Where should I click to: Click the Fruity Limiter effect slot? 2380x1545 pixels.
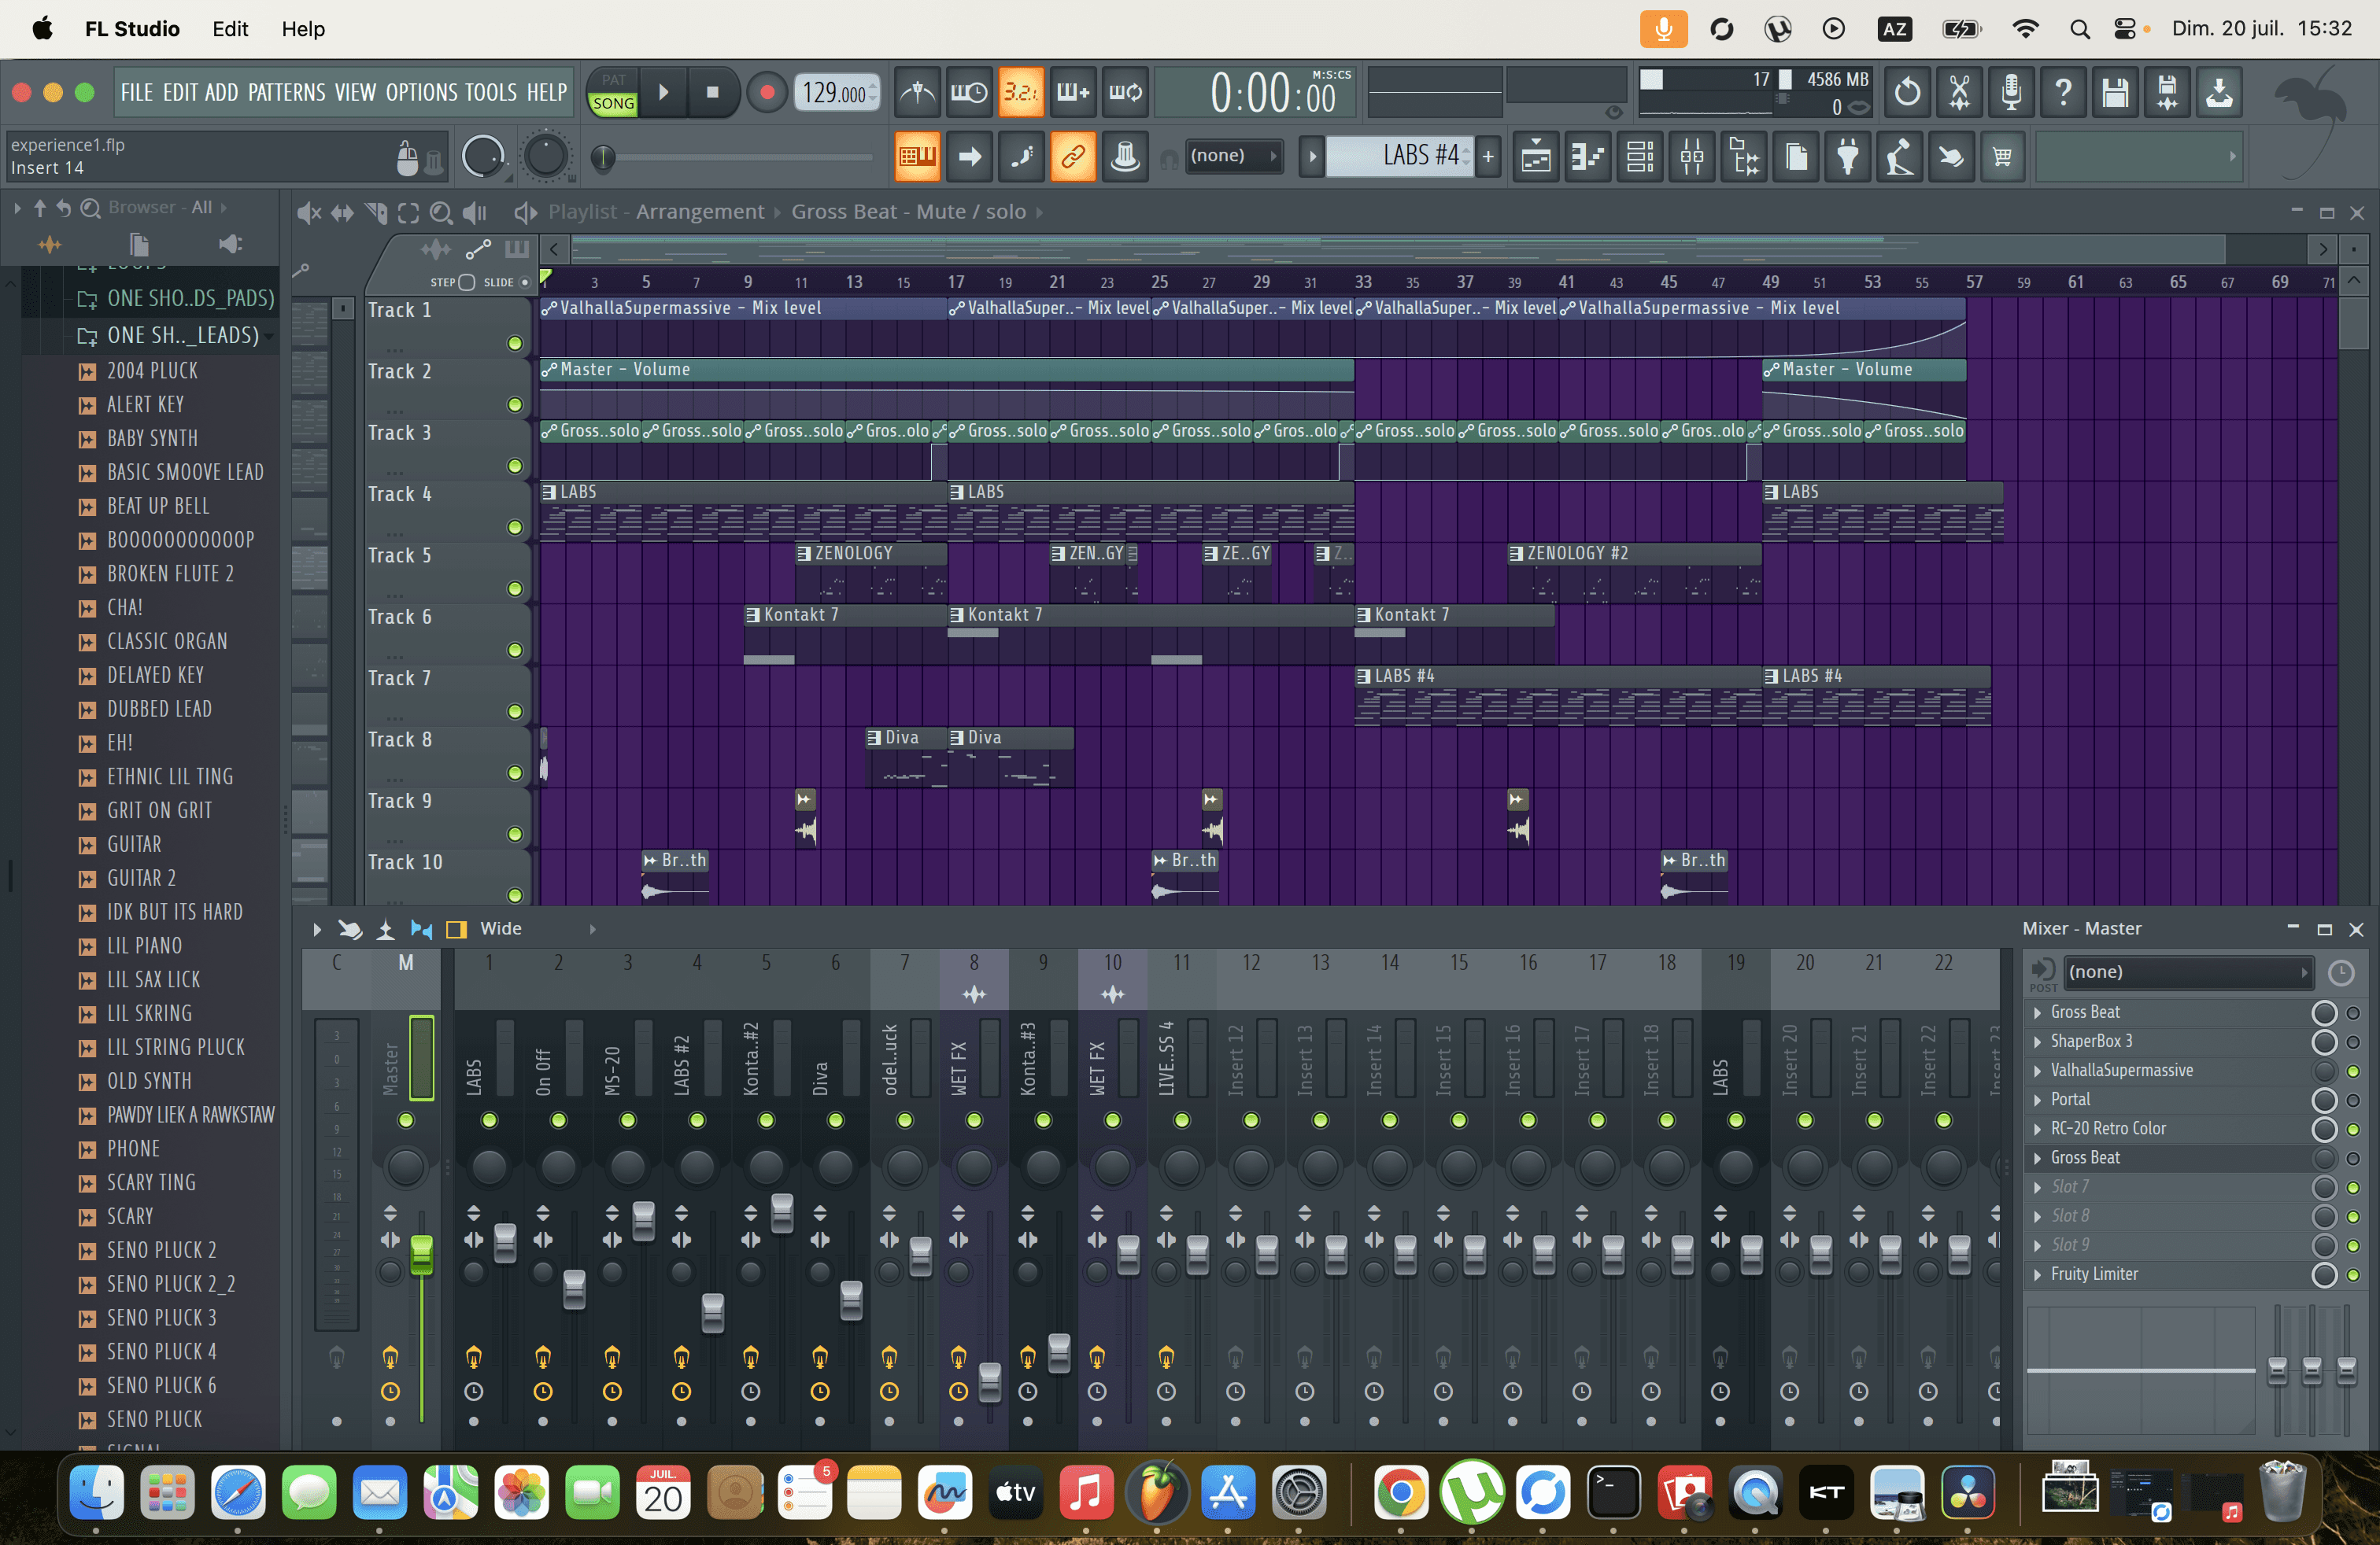coord(2094,1274)
